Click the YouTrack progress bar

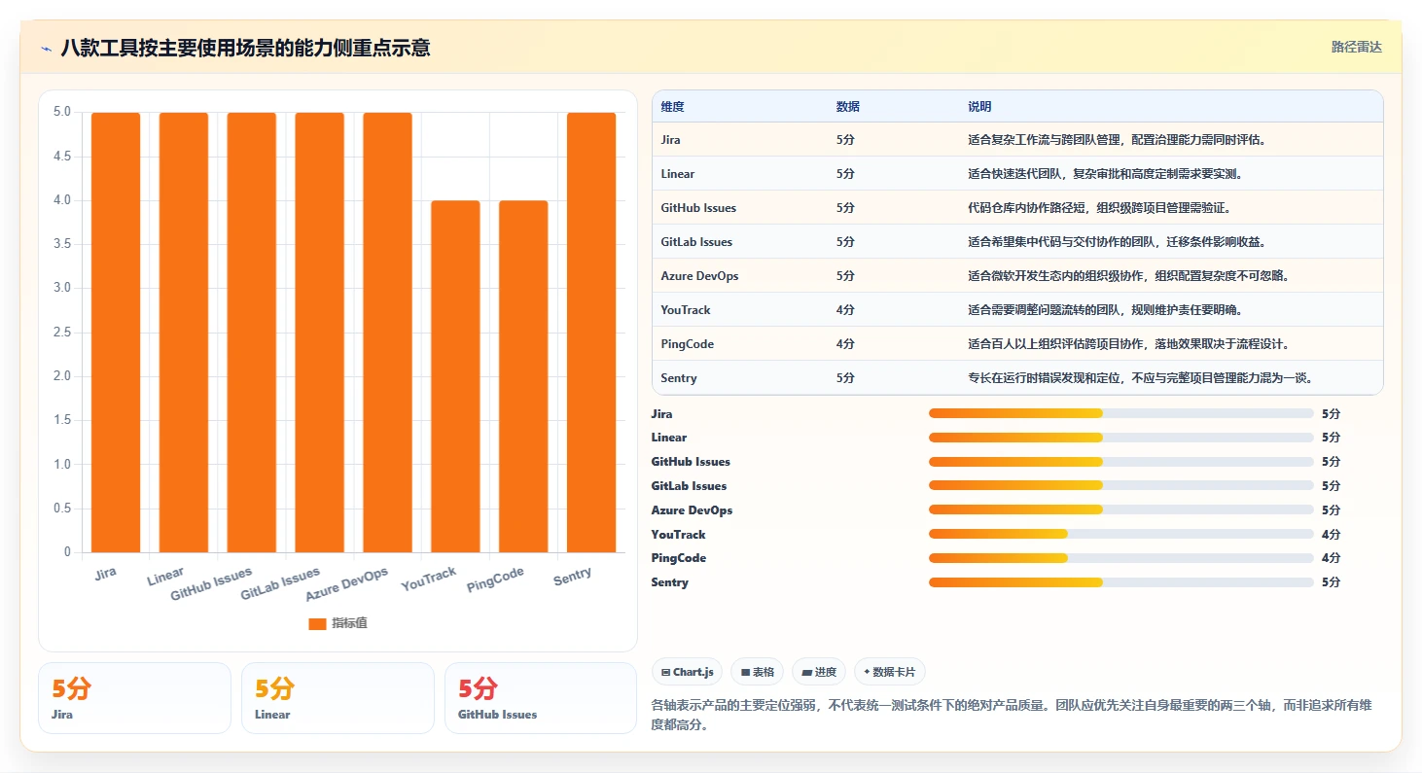pyautogui.click(x=1121, y=534)
